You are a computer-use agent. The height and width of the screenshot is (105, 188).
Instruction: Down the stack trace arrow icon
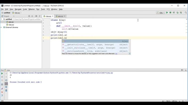point(6,77)
